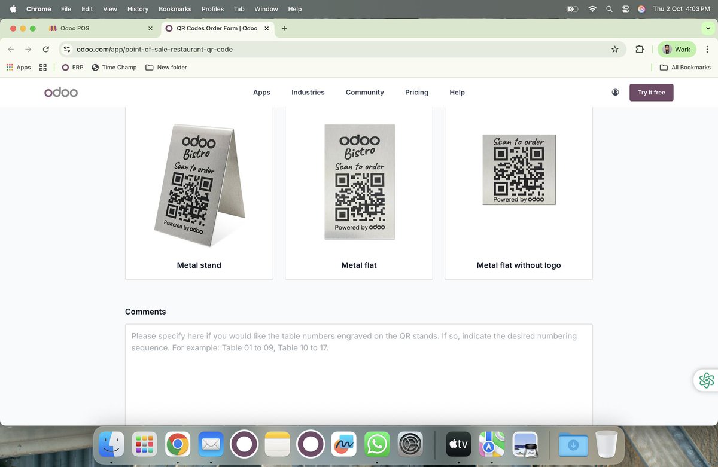Open the Help menu in Odoo header
Image resolution: width=718 pixels, height=467 pixels.
click(457, 93)
